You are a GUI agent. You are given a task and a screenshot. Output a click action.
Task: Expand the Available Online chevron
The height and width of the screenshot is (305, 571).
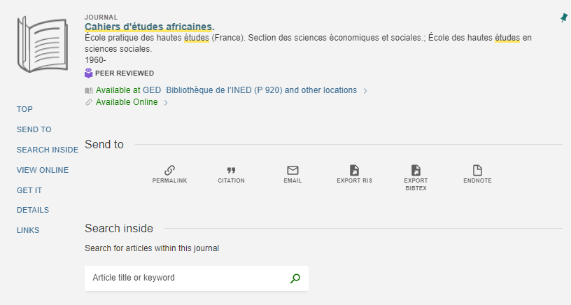tap(166, 103)
